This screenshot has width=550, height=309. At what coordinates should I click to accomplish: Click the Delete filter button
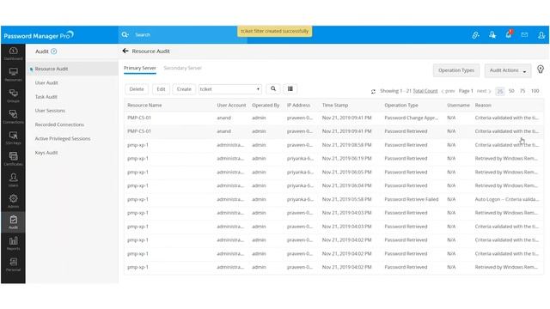click(137, 89)
